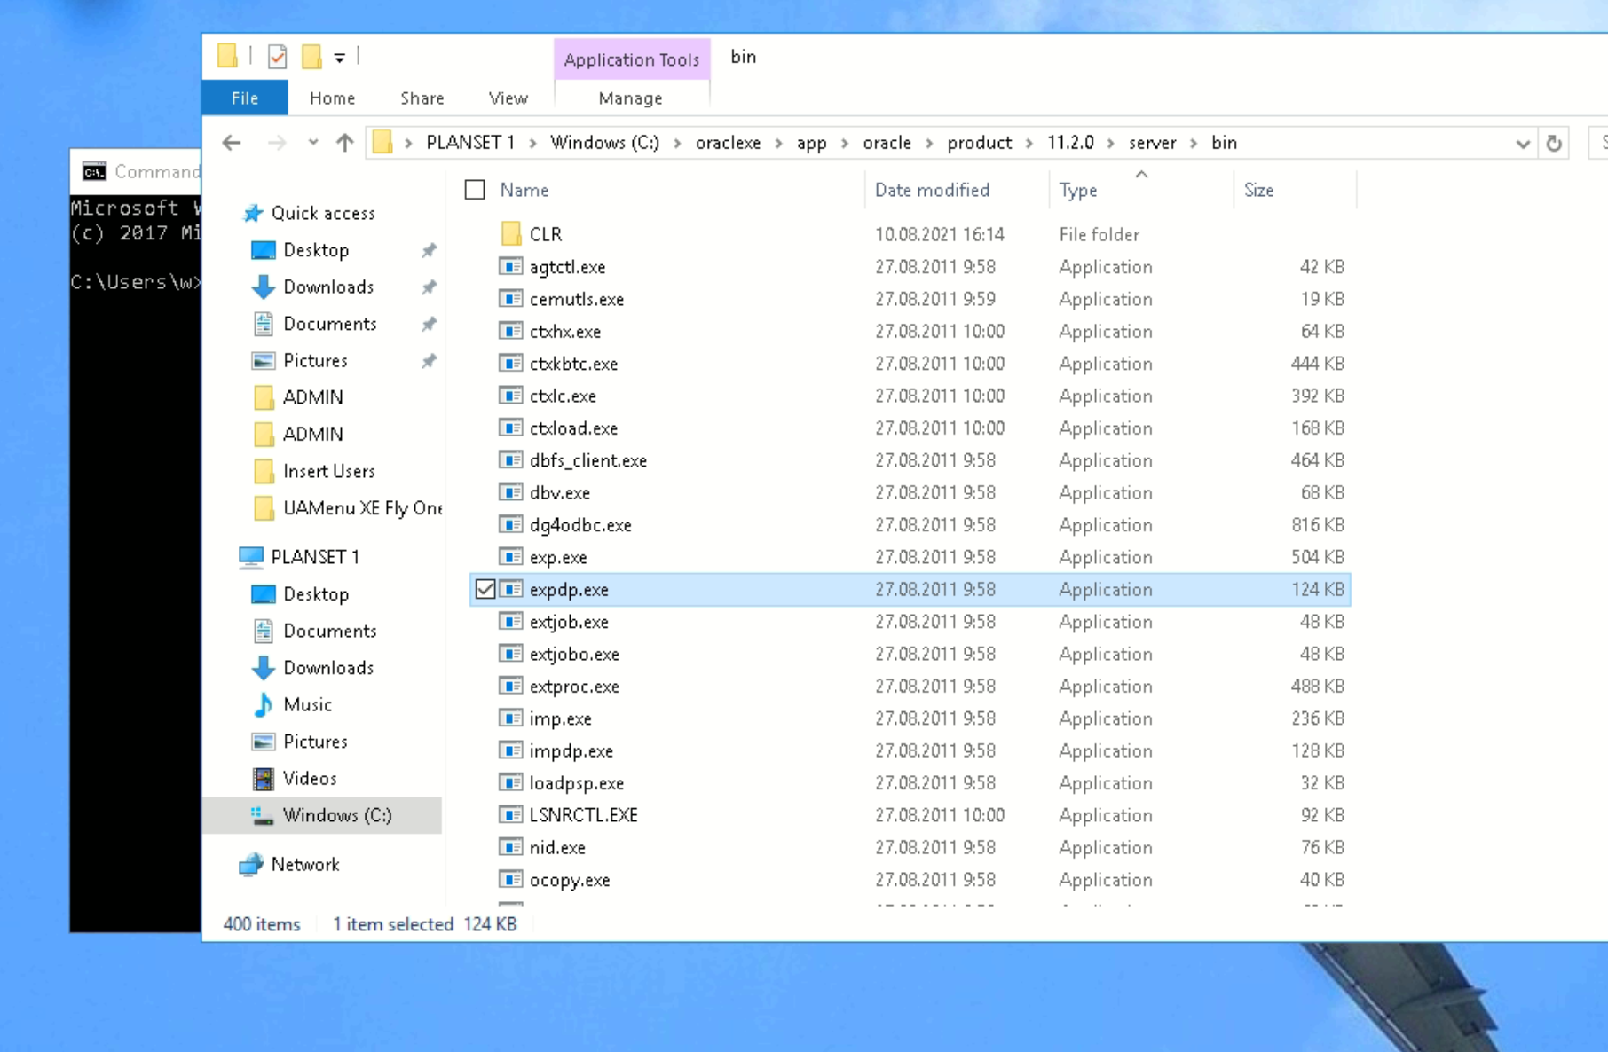Click the agtctl.exe file icon

[510, 266]
